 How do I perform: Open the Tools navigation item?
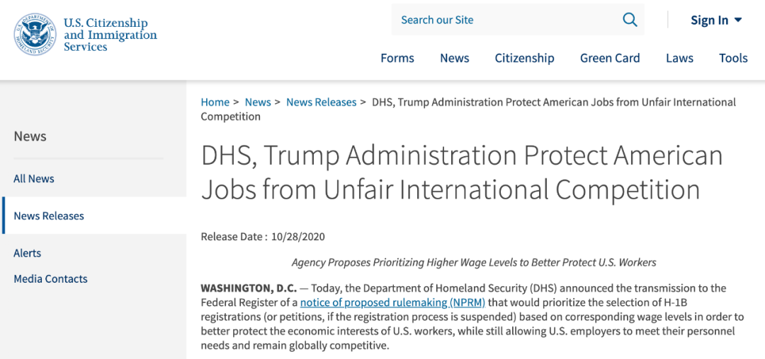click(x=733, y=59)
